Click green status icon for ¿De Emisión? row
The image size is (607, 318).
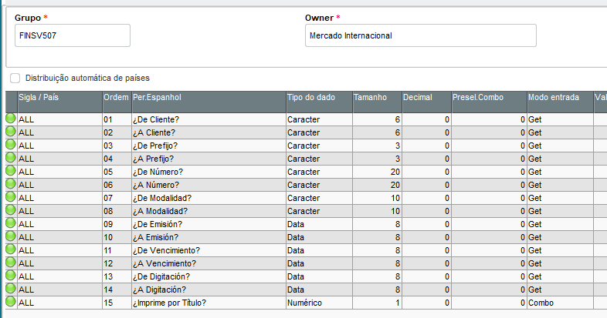point(11,224)
